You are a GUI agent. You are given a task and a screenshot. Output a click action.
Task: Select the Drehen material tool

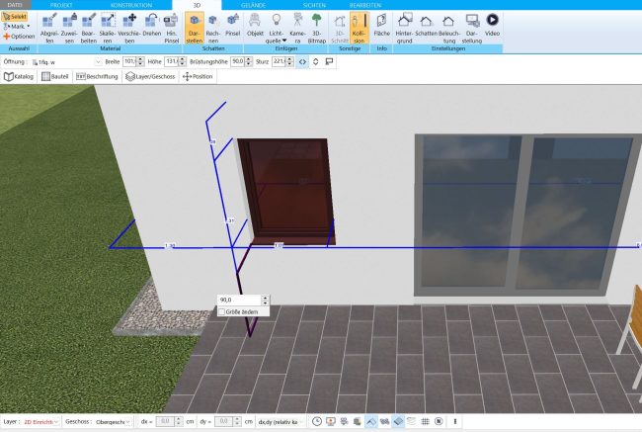tap(151, 25)
